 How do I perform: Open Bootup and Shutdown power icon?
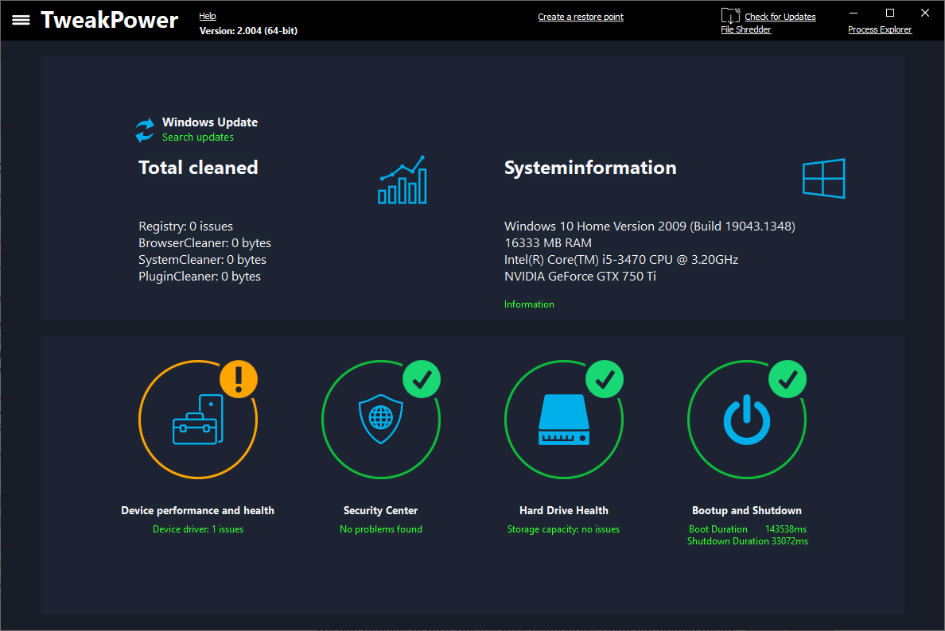746,420
